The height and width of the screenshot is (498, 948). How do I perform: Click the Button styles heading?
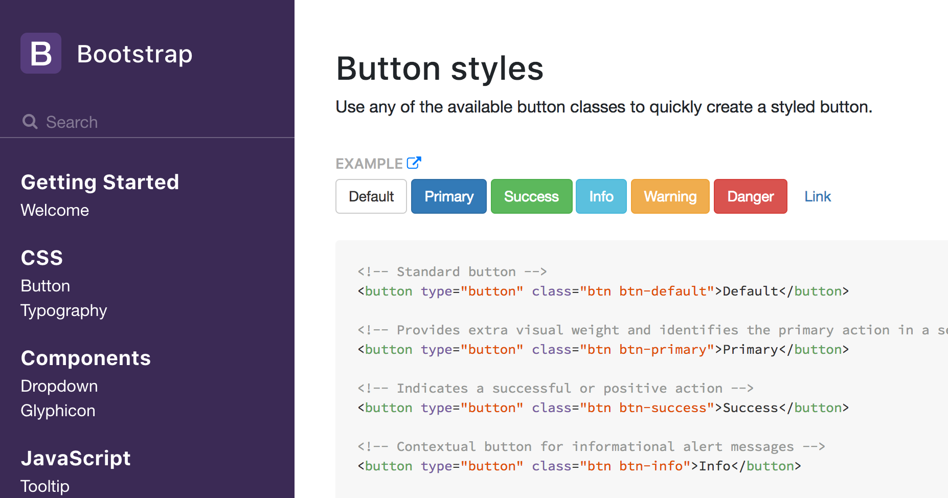(440, 69)
